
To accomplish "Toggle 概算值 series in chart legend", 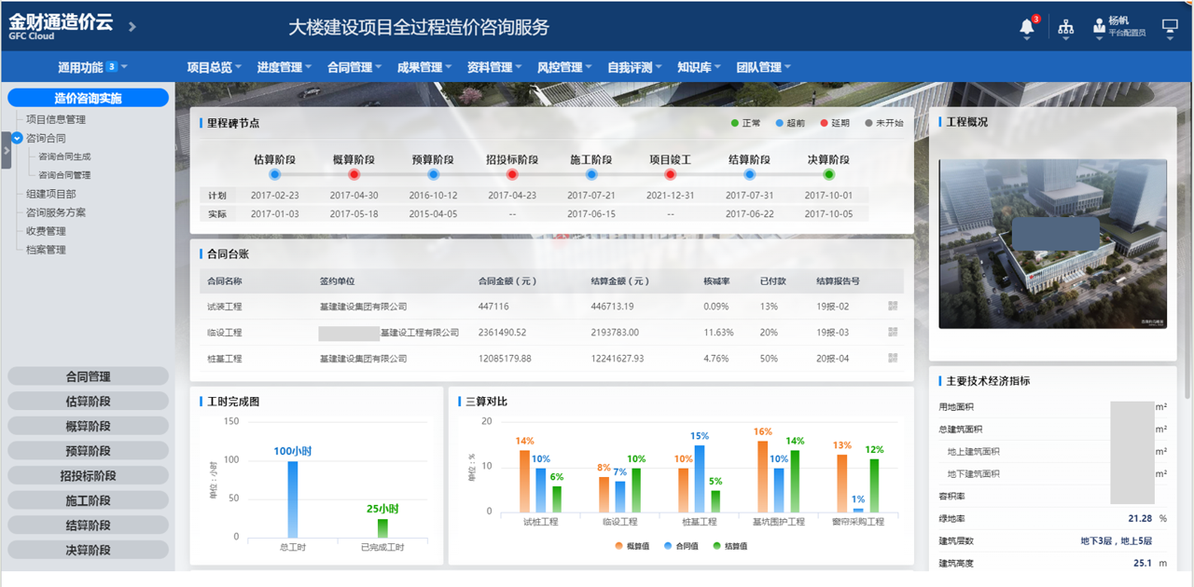I will [632, 546].
